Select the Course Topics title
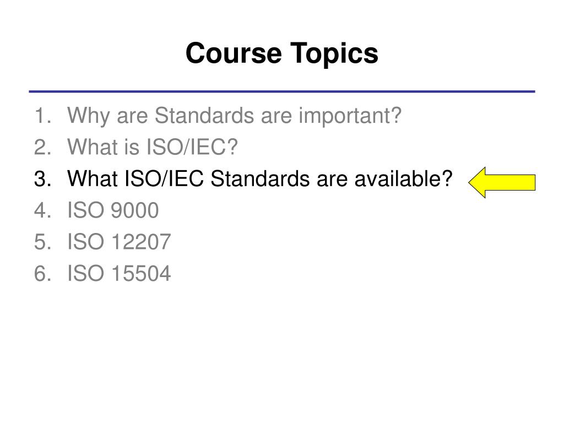The width and height of the screenshot is (564, 423). 281,53
